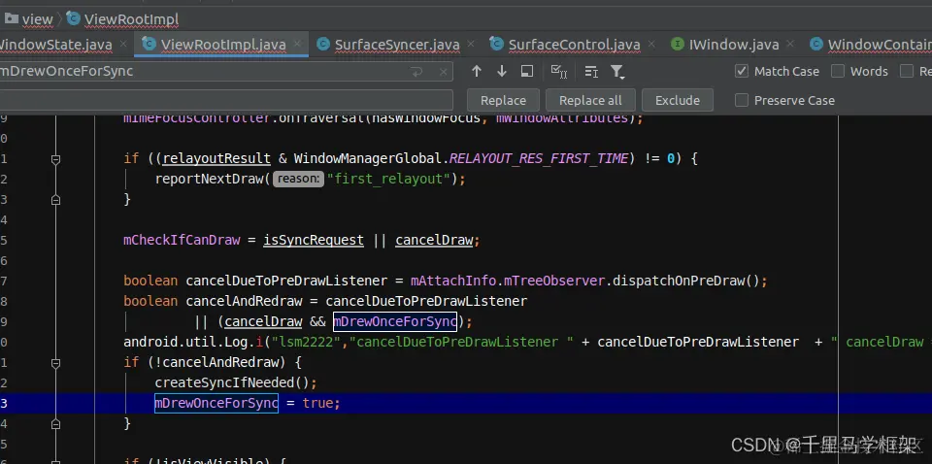Close the IWindow.java tab
932x464 pixels.
(x=790, y=44)
